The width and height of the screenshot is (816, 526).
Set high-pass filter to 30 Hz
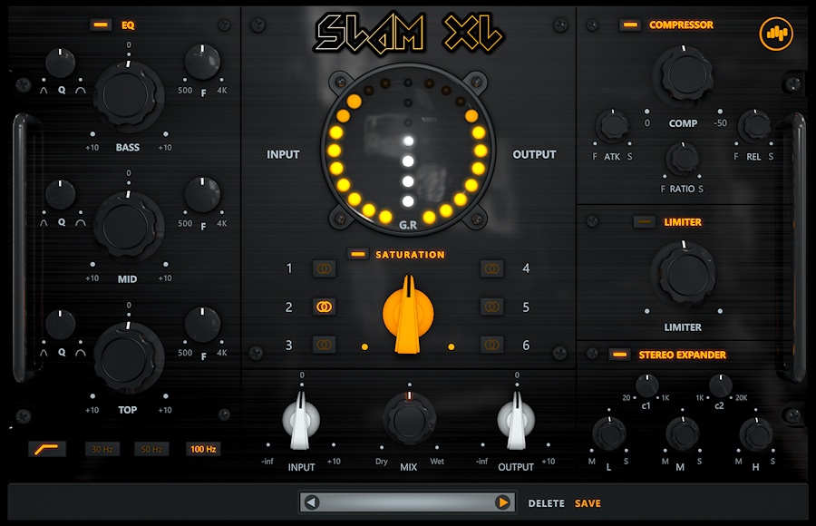pyautogui.click(x=102, y=449)
